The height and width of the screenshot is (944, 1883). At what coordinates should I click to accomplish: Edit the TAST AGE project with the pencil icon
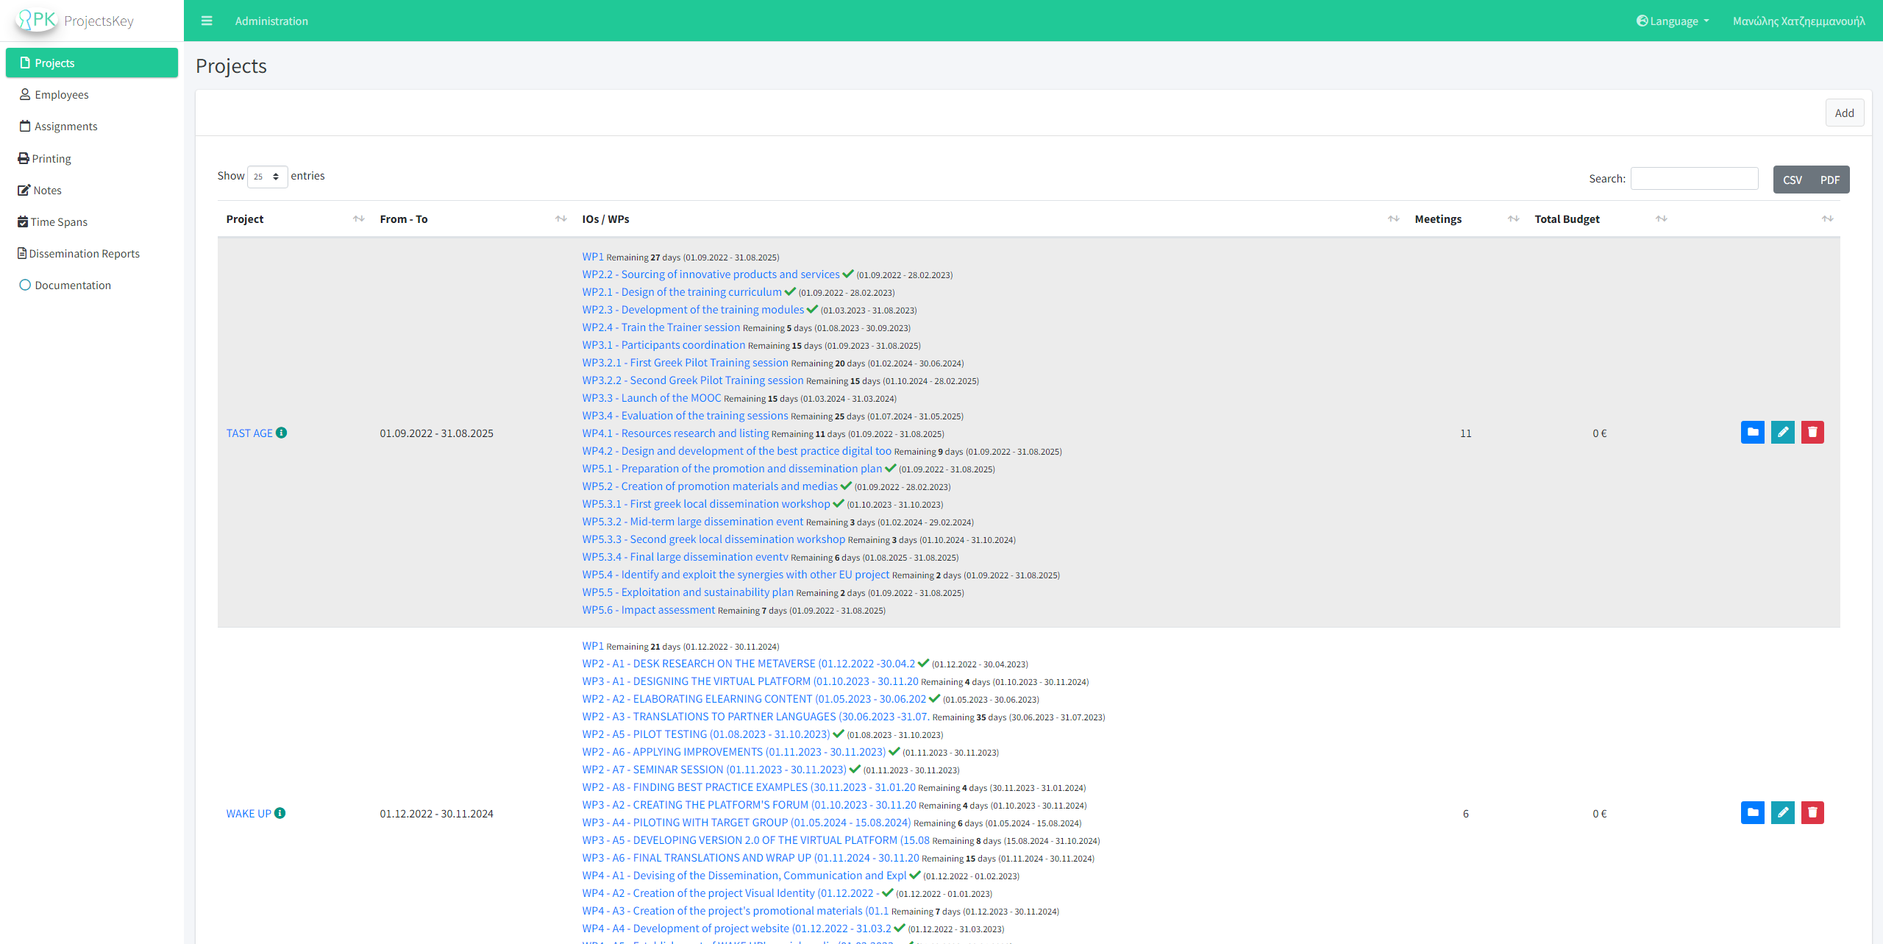point(1782,433)
